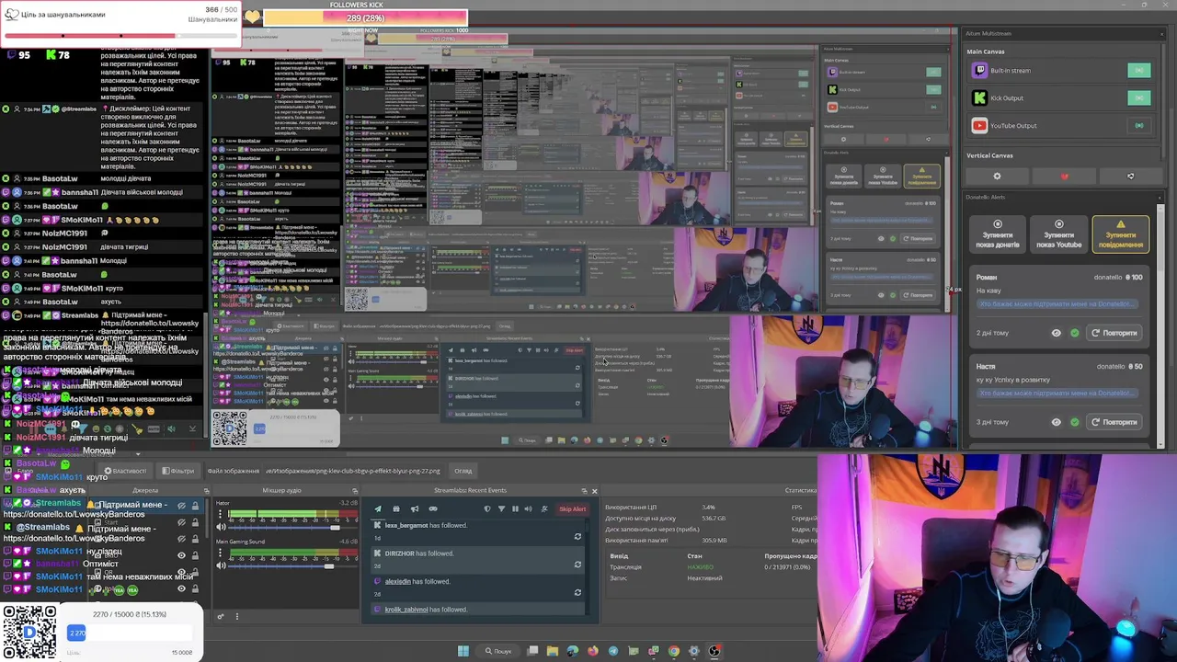Viewport: 1177px width, 662px height.
Task: Click Зупинити показ Youtube button
Action: coord(1058,234)
